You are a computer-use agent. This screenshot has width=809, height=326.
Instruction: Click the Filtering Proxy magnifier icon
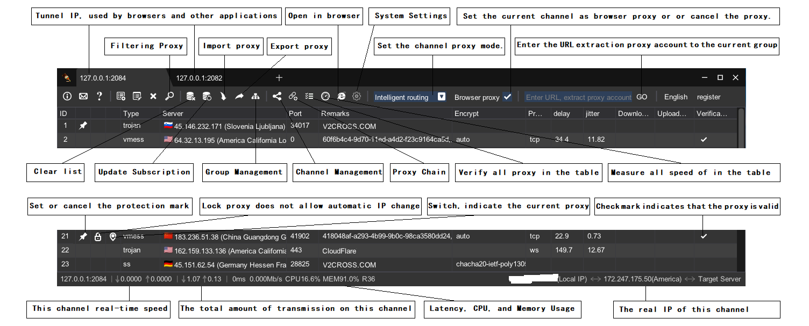[169, 97]
